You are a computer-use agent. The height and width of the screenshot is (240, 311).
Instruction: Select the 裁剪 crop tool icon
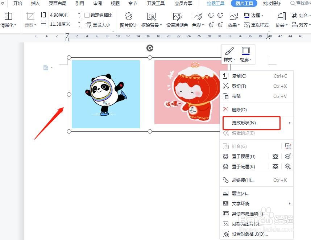[x=30, y=16]
